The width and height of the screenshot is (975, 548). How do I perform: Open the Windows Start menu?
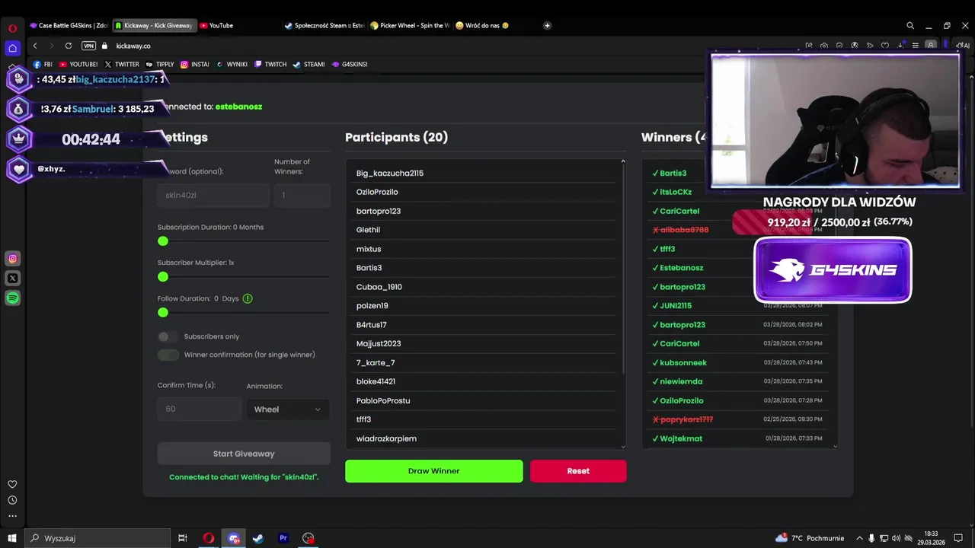pyautogui.click(x=12, y=538)
